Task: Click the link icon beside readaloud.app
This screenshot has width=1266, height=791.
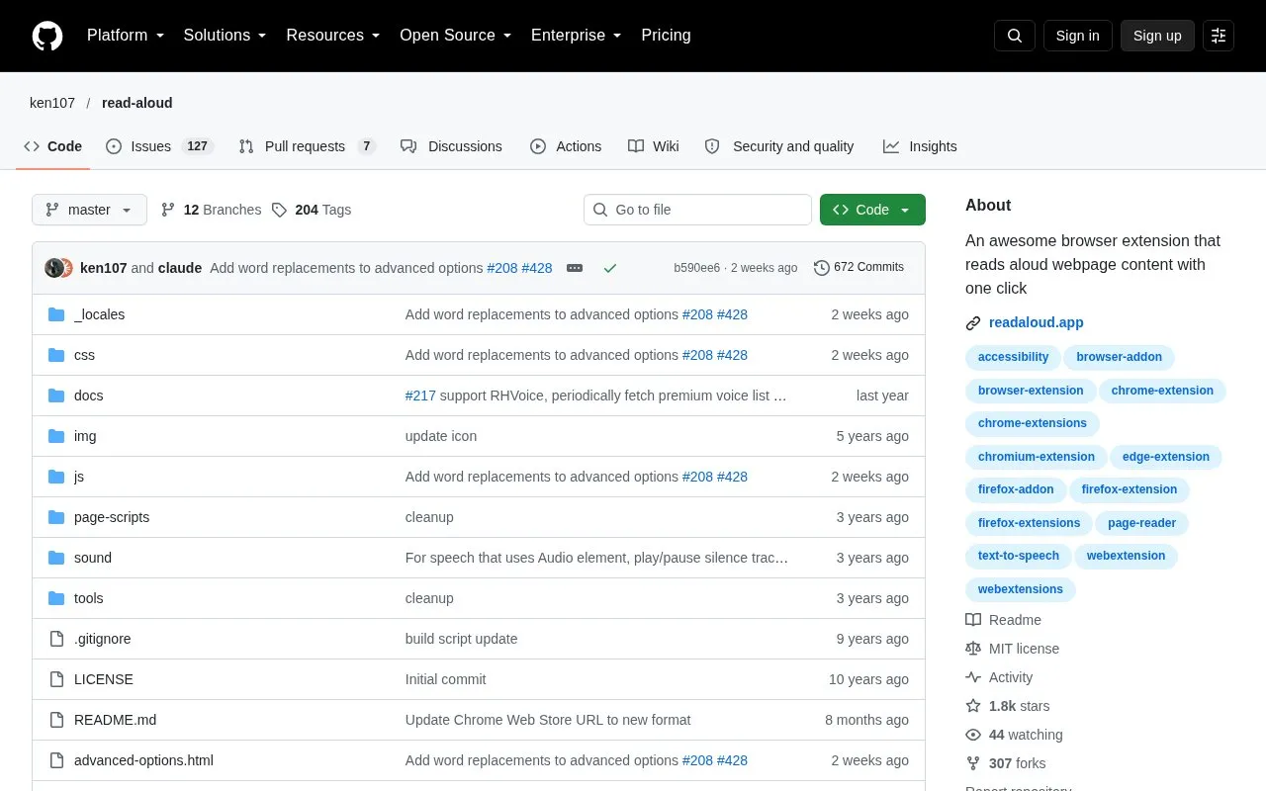Action: click(973, 323)
